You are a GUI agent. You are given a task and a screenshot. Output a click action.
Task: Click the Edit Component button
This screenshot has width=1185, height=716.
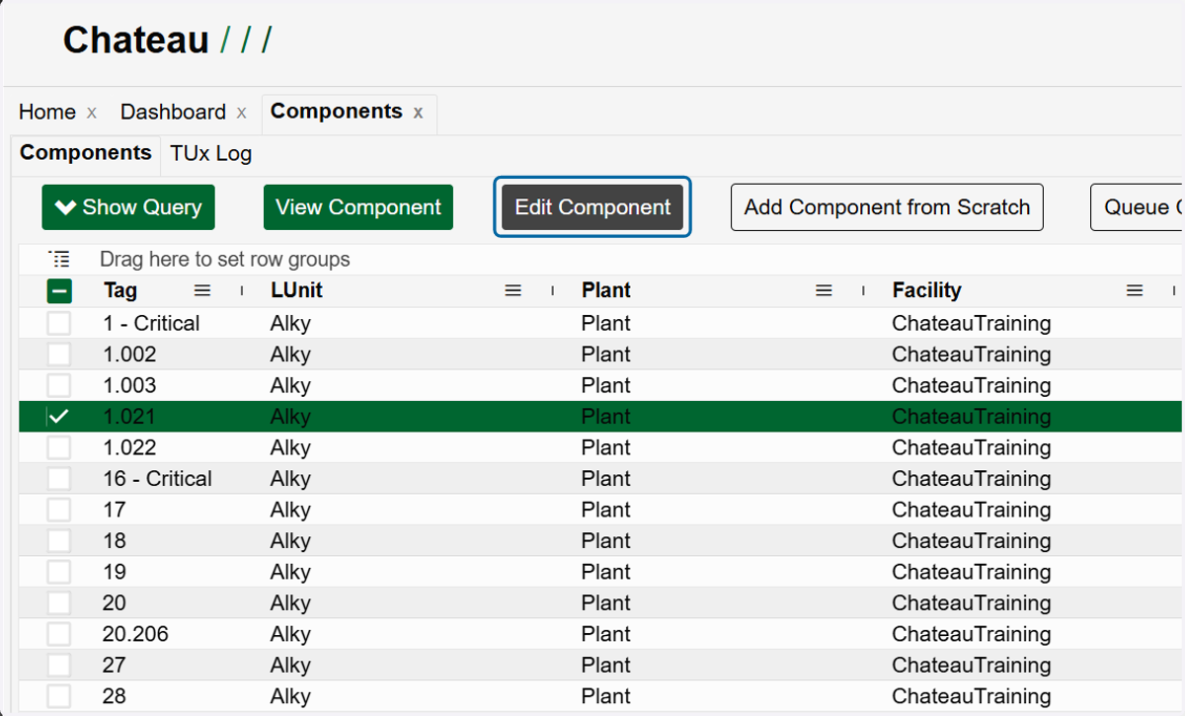pos(592,207)
